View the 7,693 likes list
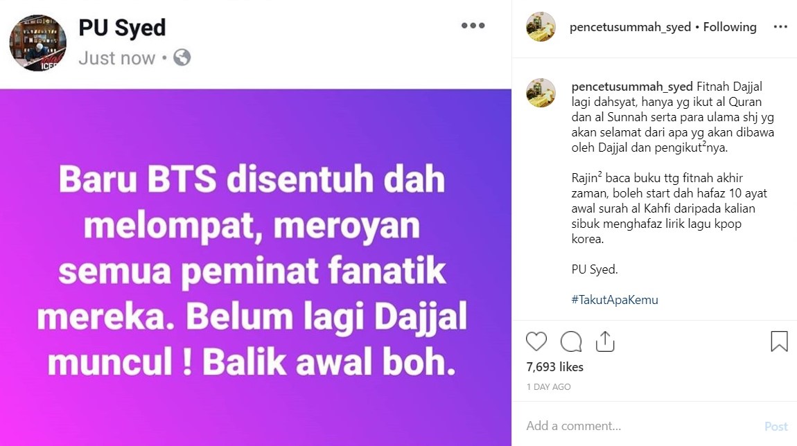Screen dimensions: 797x446 pos(554,367)
